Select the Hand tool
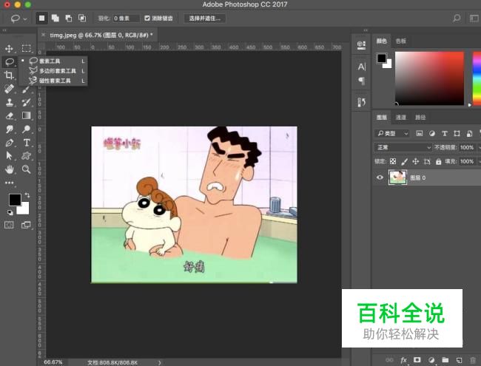The image size is (481, 366). [9, 169]
